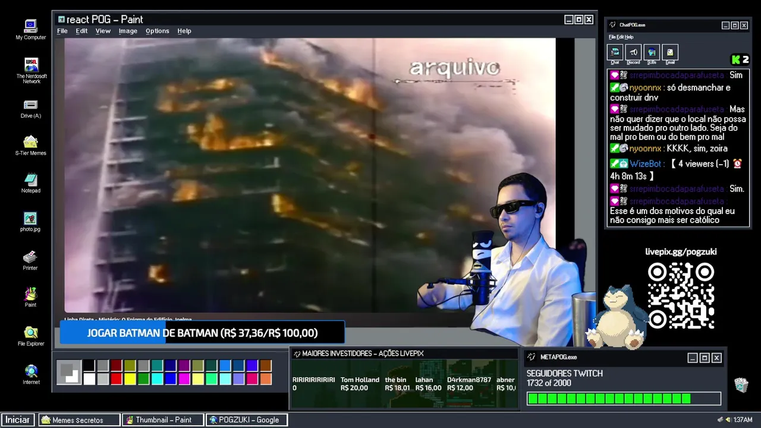The width and height of the screenshot is (761, 428).
Task: Click the Iniciar start button
Action: [17, 420]
